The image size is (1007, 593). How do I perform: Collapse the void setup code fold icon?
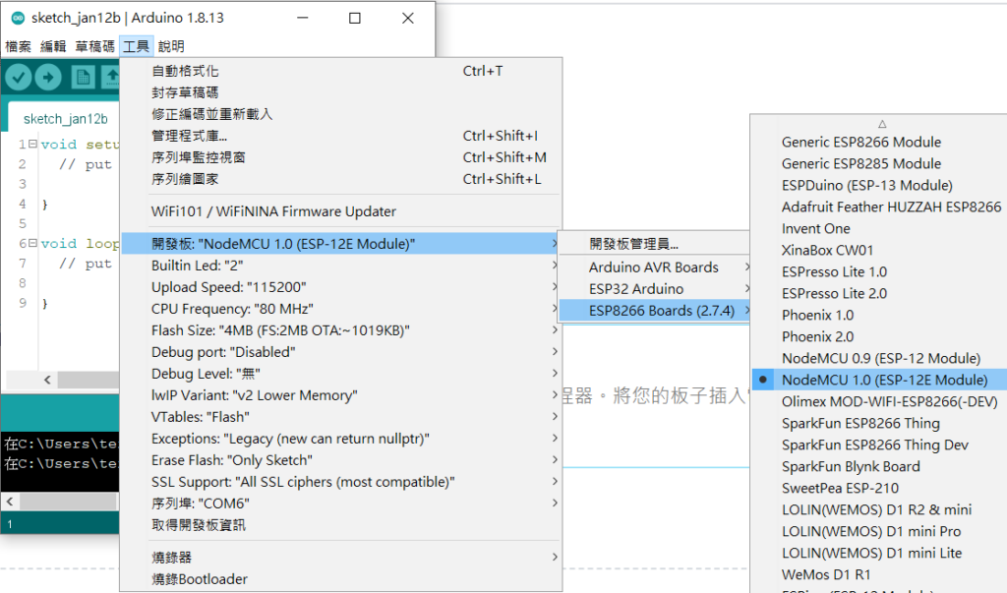click(33, 145)
